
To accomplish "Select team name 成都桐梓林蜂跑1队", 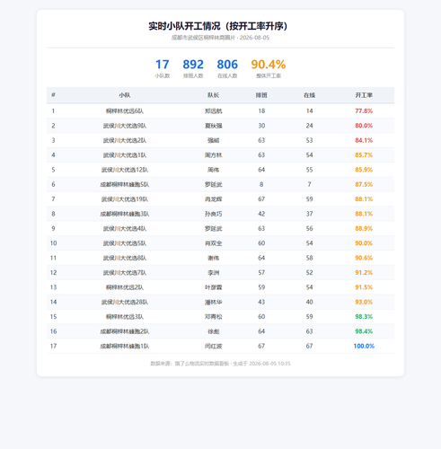I will (125, 346).
